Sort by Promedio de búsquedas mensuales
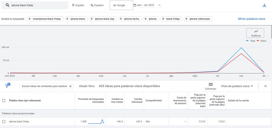Image resolution: width=272 pixels, height=128 pixels. click(91, 101)
